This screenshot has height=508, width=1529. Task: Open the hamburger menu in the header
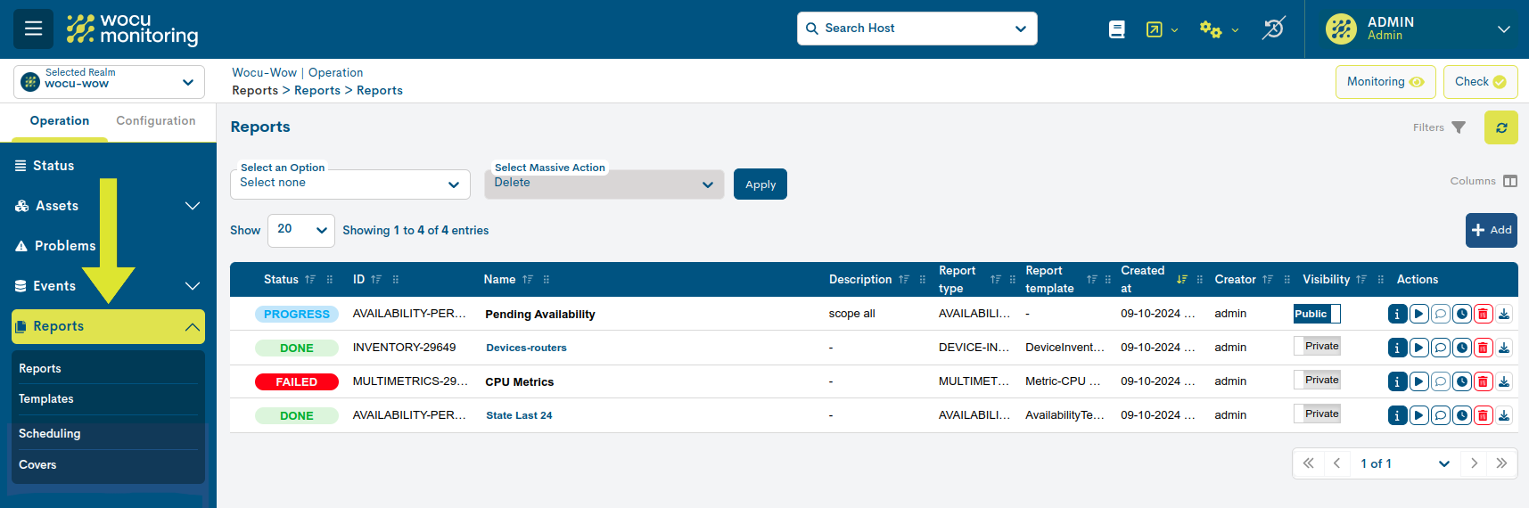pos(33,29)
